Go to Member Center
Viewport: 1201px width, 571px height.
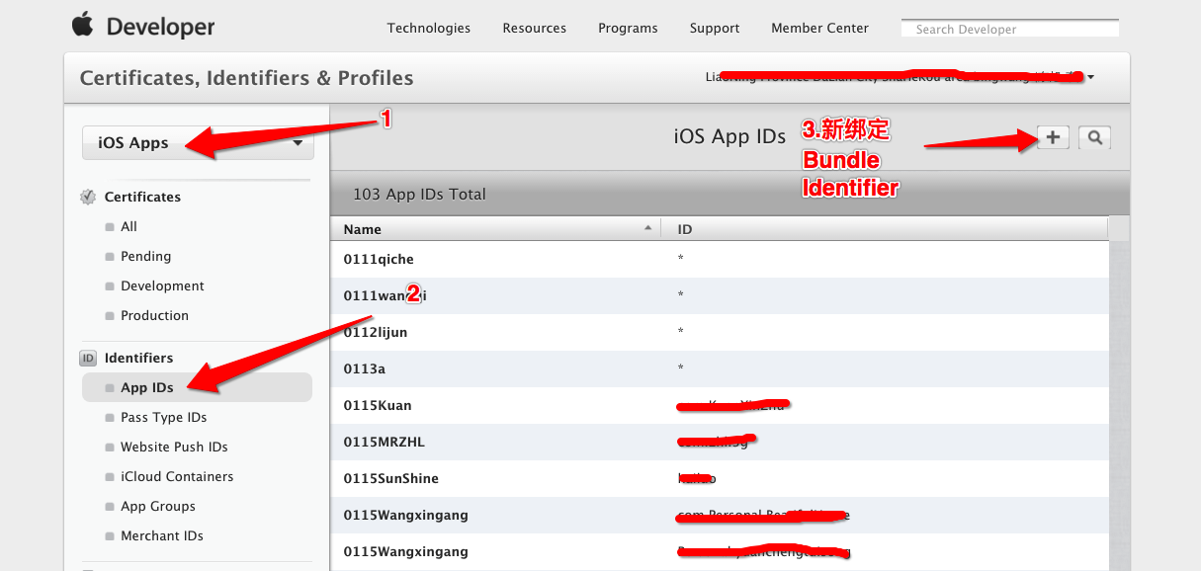click(x=819, y=28)
